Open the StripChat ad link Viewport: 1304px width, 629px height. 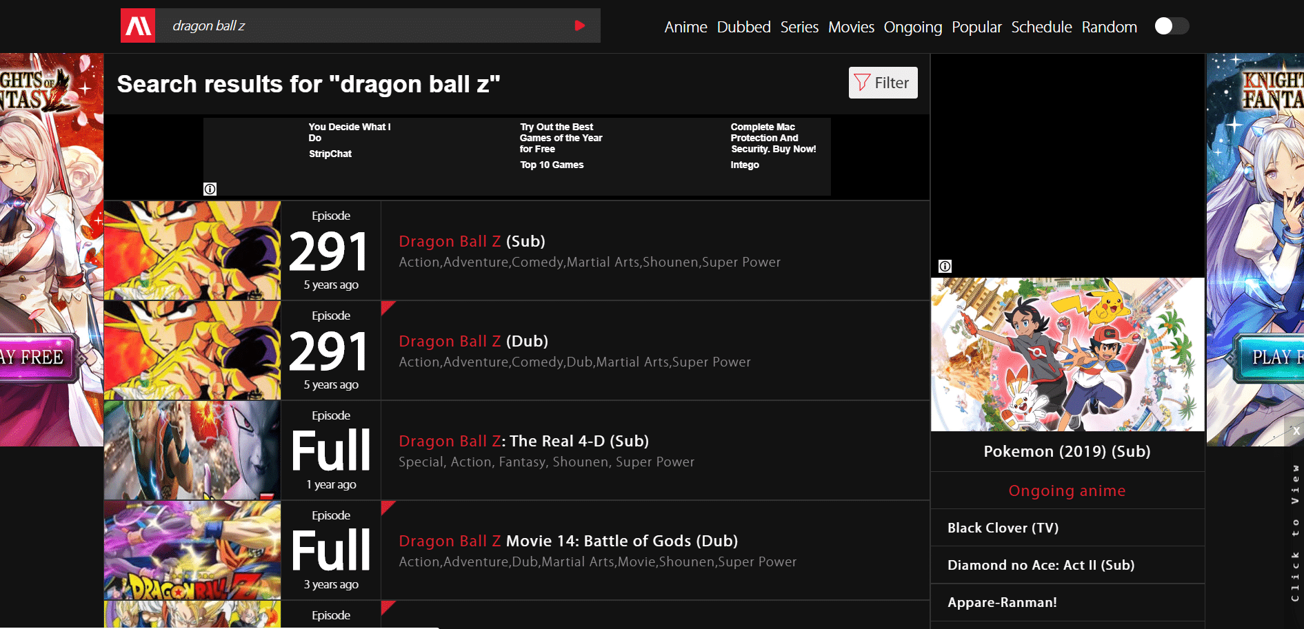pyautogui.click(x=330, y=154)
